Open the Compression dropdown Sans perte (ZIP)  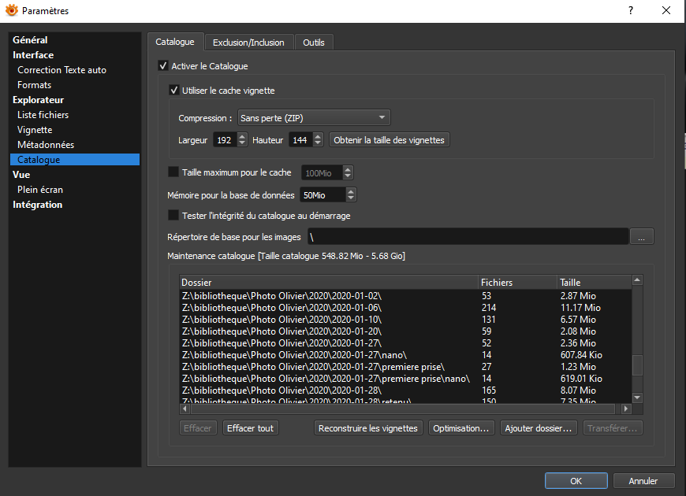click(314, 118)
